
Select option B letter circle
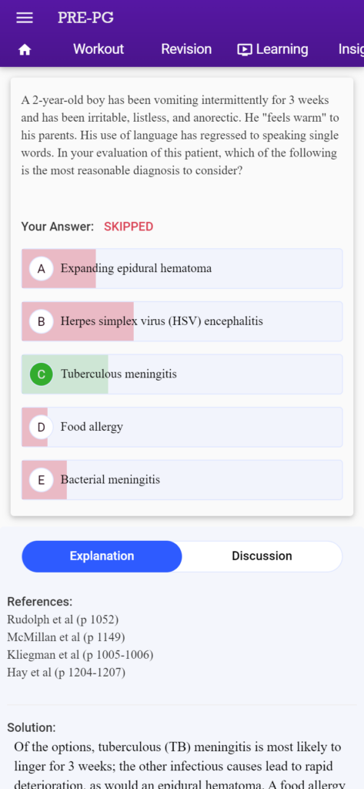pos(42,321)
